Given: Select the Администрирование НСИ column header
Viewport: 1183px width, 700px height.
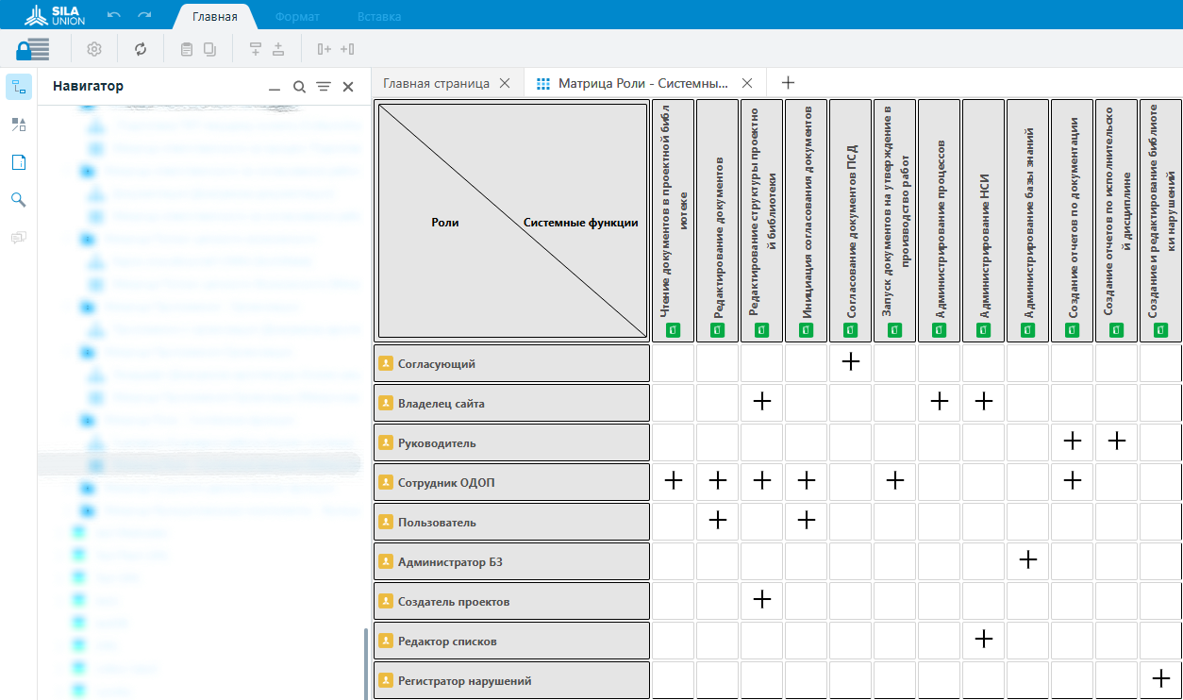Looking at the screenshot, I should (984, 221).
